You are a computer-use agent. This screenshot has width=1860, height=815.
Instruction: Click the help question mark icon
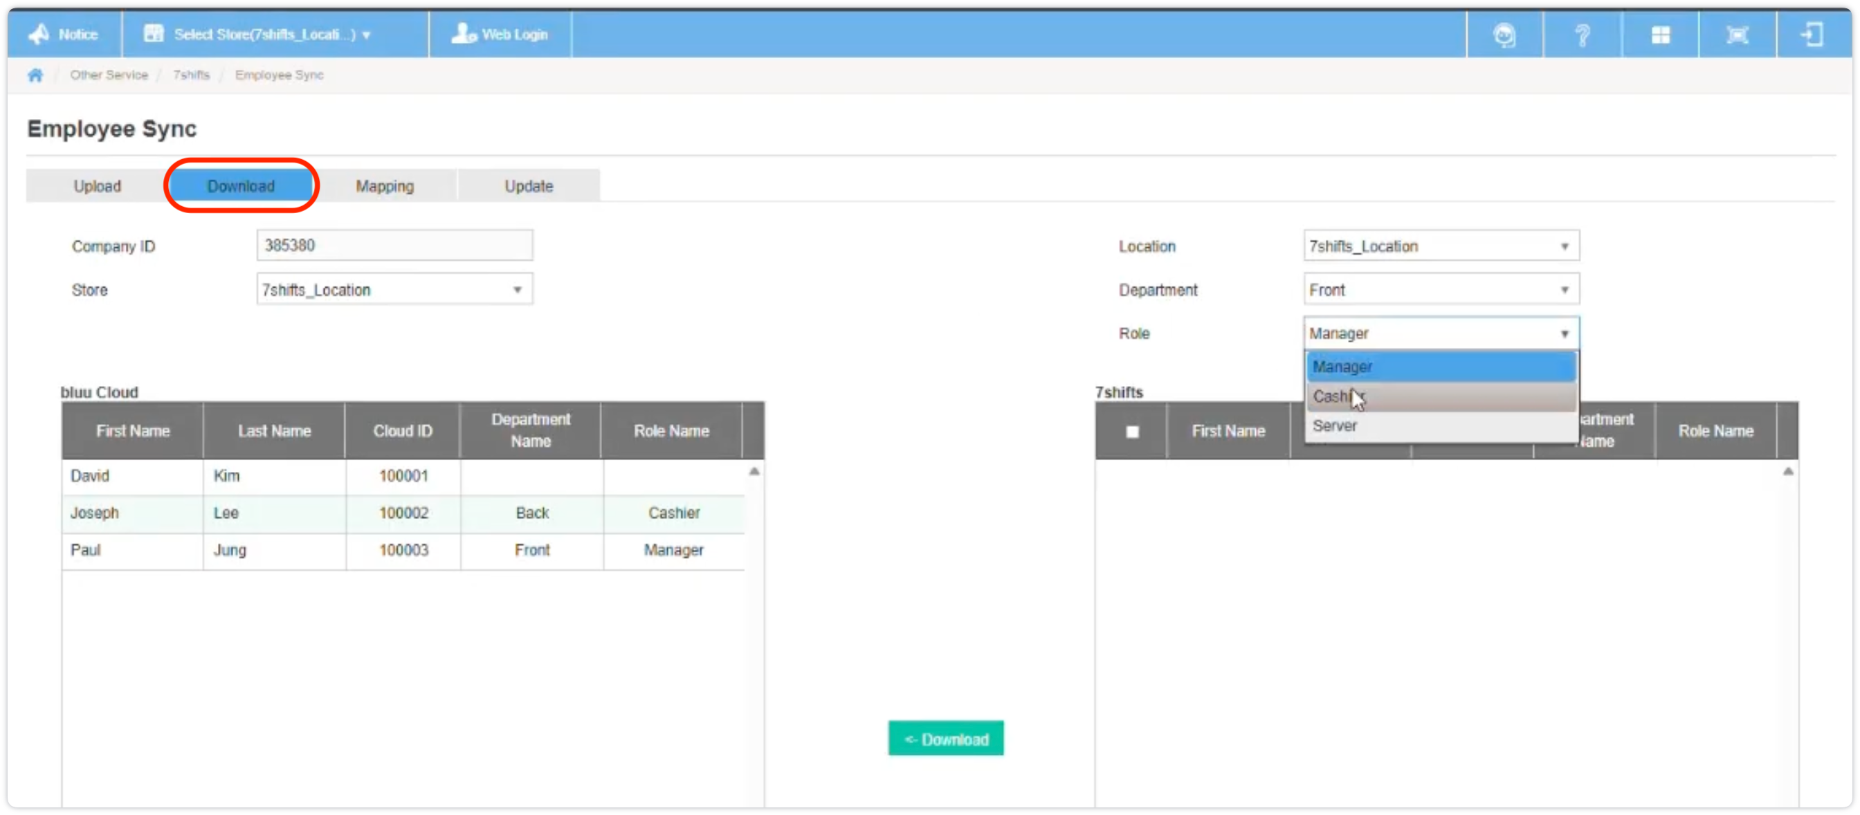coord(1582,35)
